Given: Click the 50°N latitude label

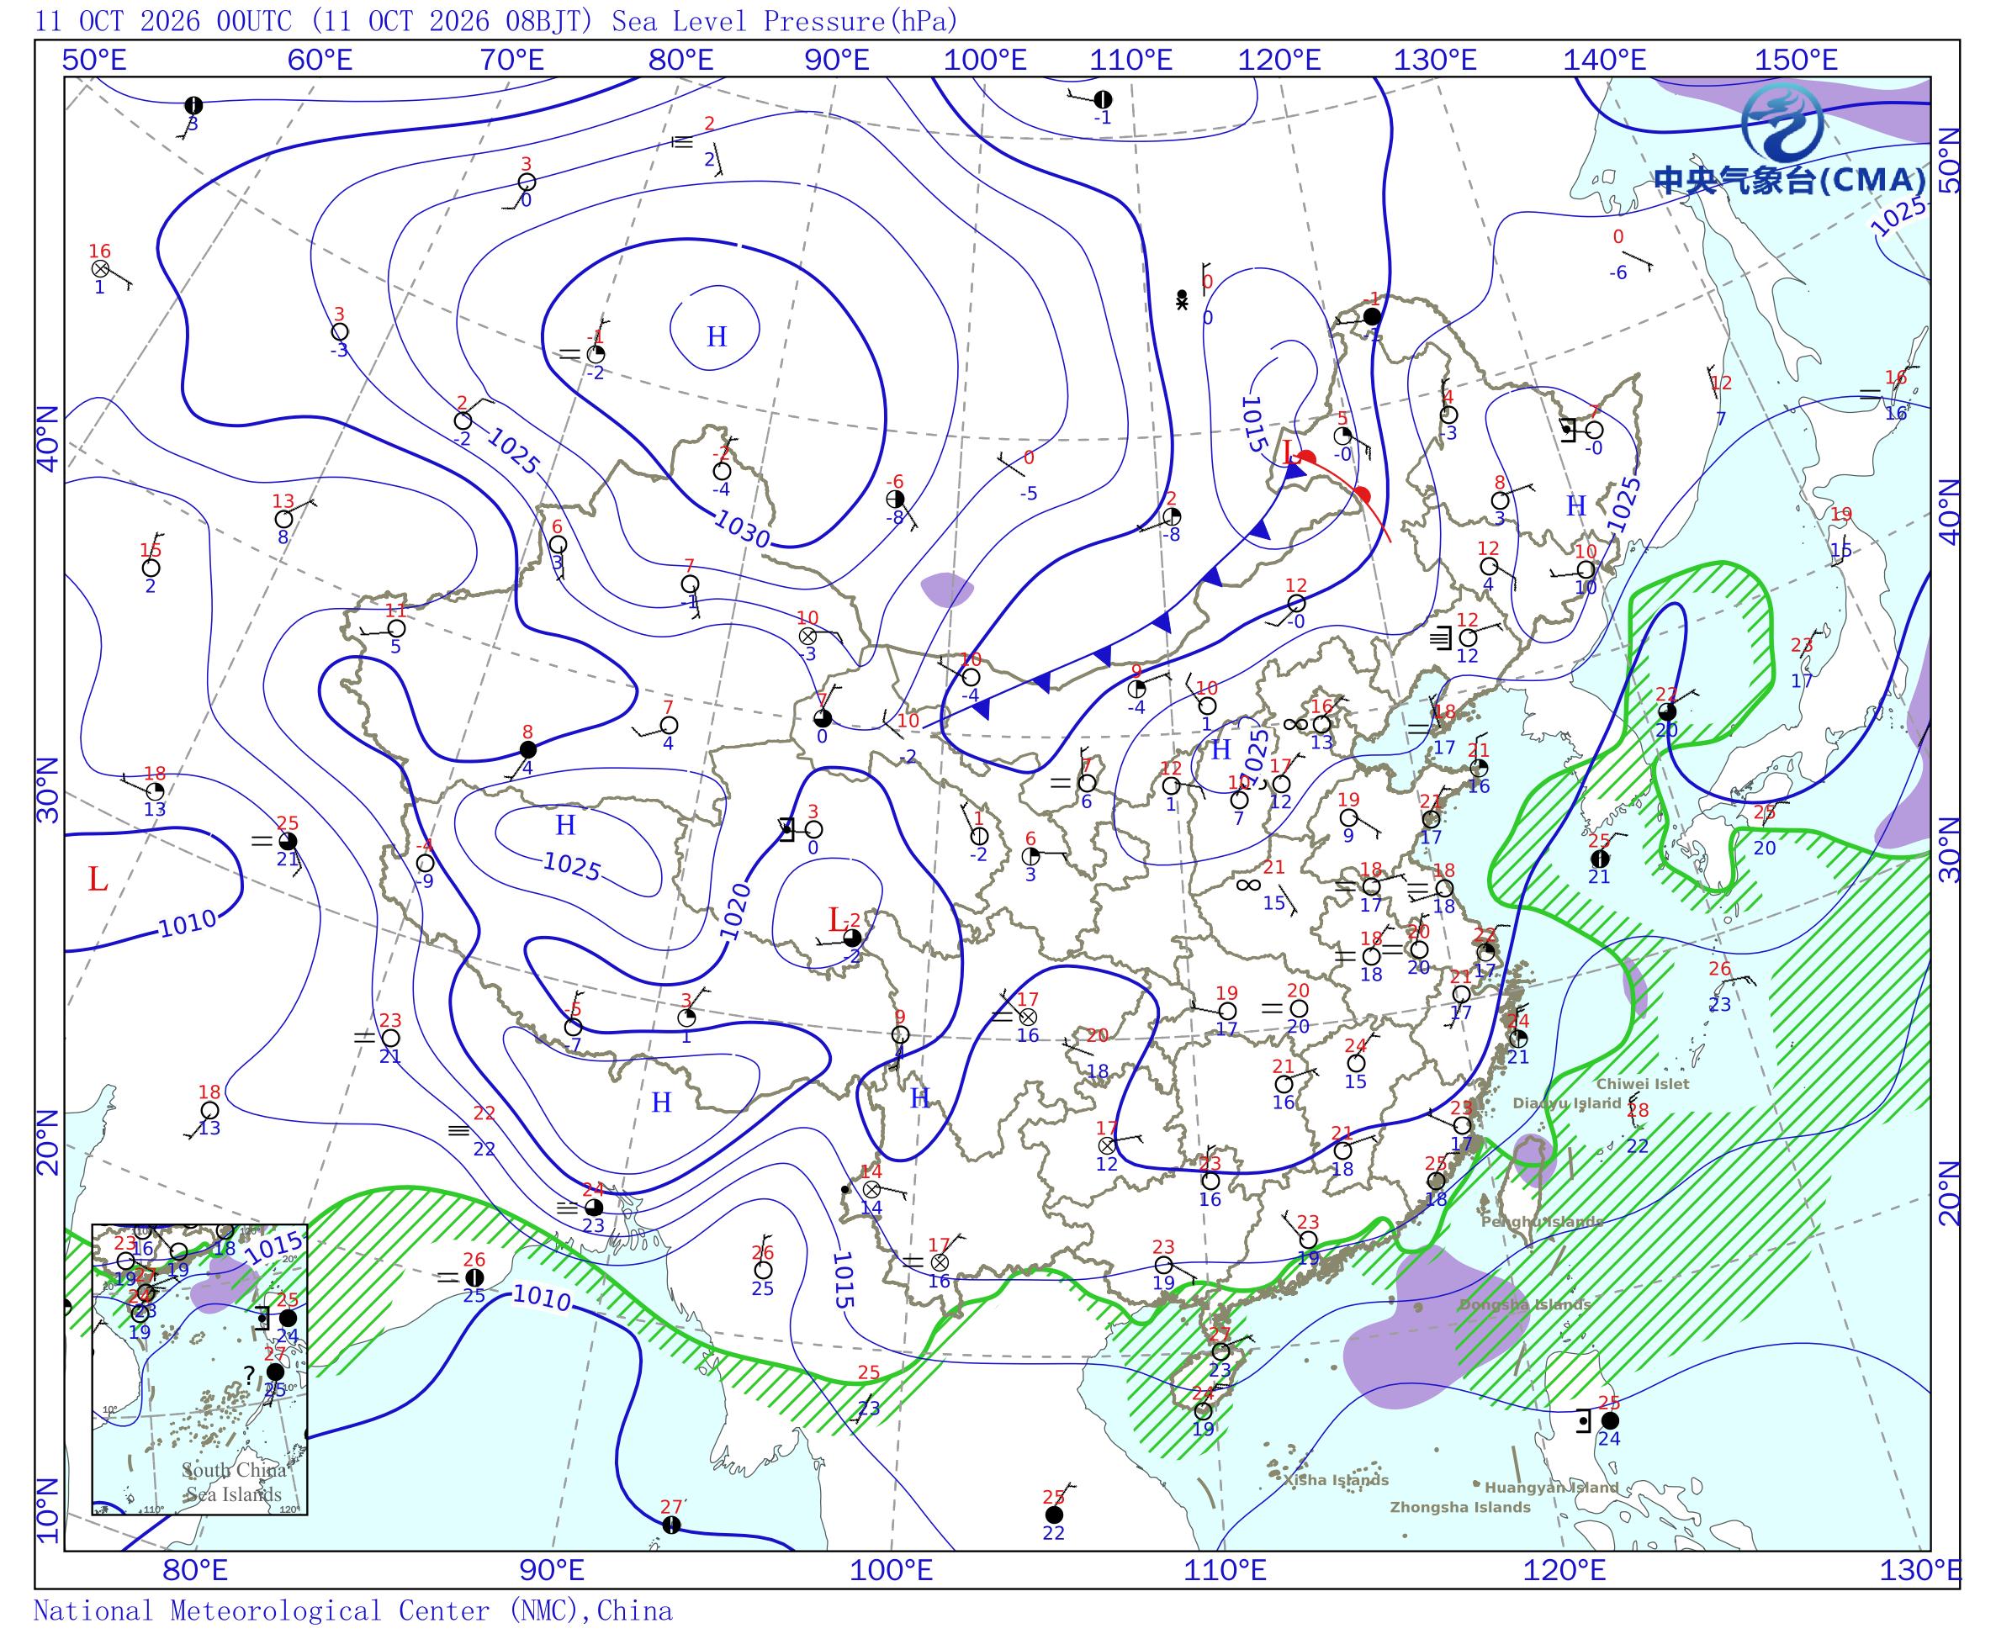Looking at the screenshot, I should click(1950, 161).
